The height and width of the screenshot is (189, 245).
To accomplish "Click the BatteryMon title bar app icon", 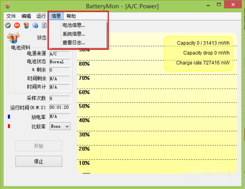I will click(7, 6).
